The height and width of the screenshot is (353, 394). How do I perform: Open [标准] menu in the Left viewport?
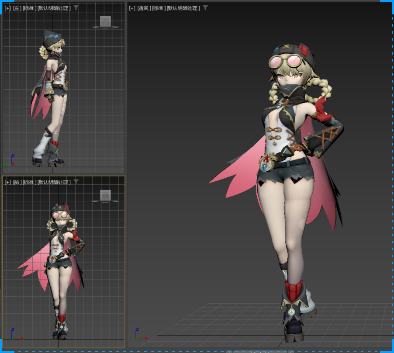point(29,8)
